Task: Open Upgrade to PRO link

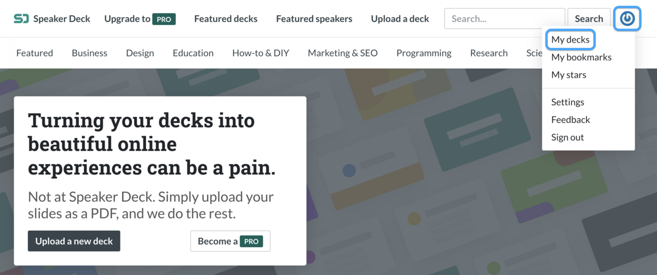Action: pyautogui.click(x=140, y=19)
